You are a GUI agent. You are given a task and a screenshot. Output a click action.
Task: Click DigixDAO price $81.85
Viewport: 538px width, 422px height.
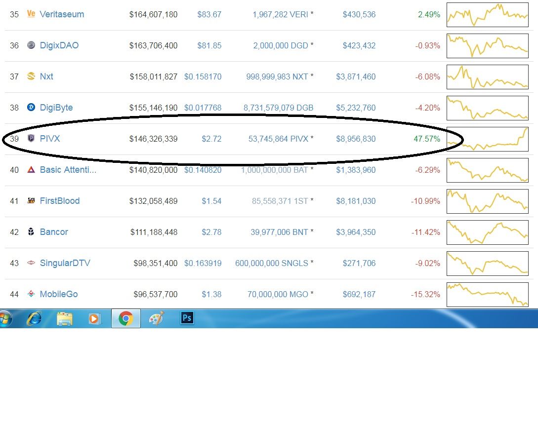click(209, 45)
